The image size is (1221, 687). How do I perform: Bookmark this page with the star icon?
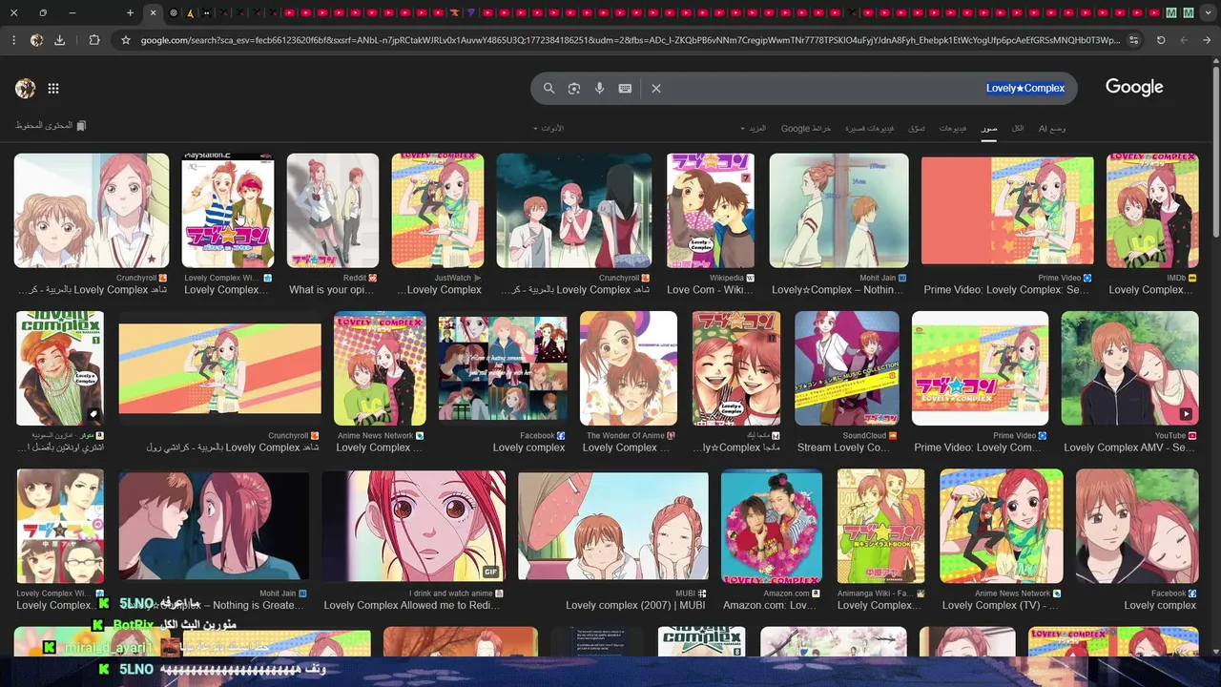125,40
